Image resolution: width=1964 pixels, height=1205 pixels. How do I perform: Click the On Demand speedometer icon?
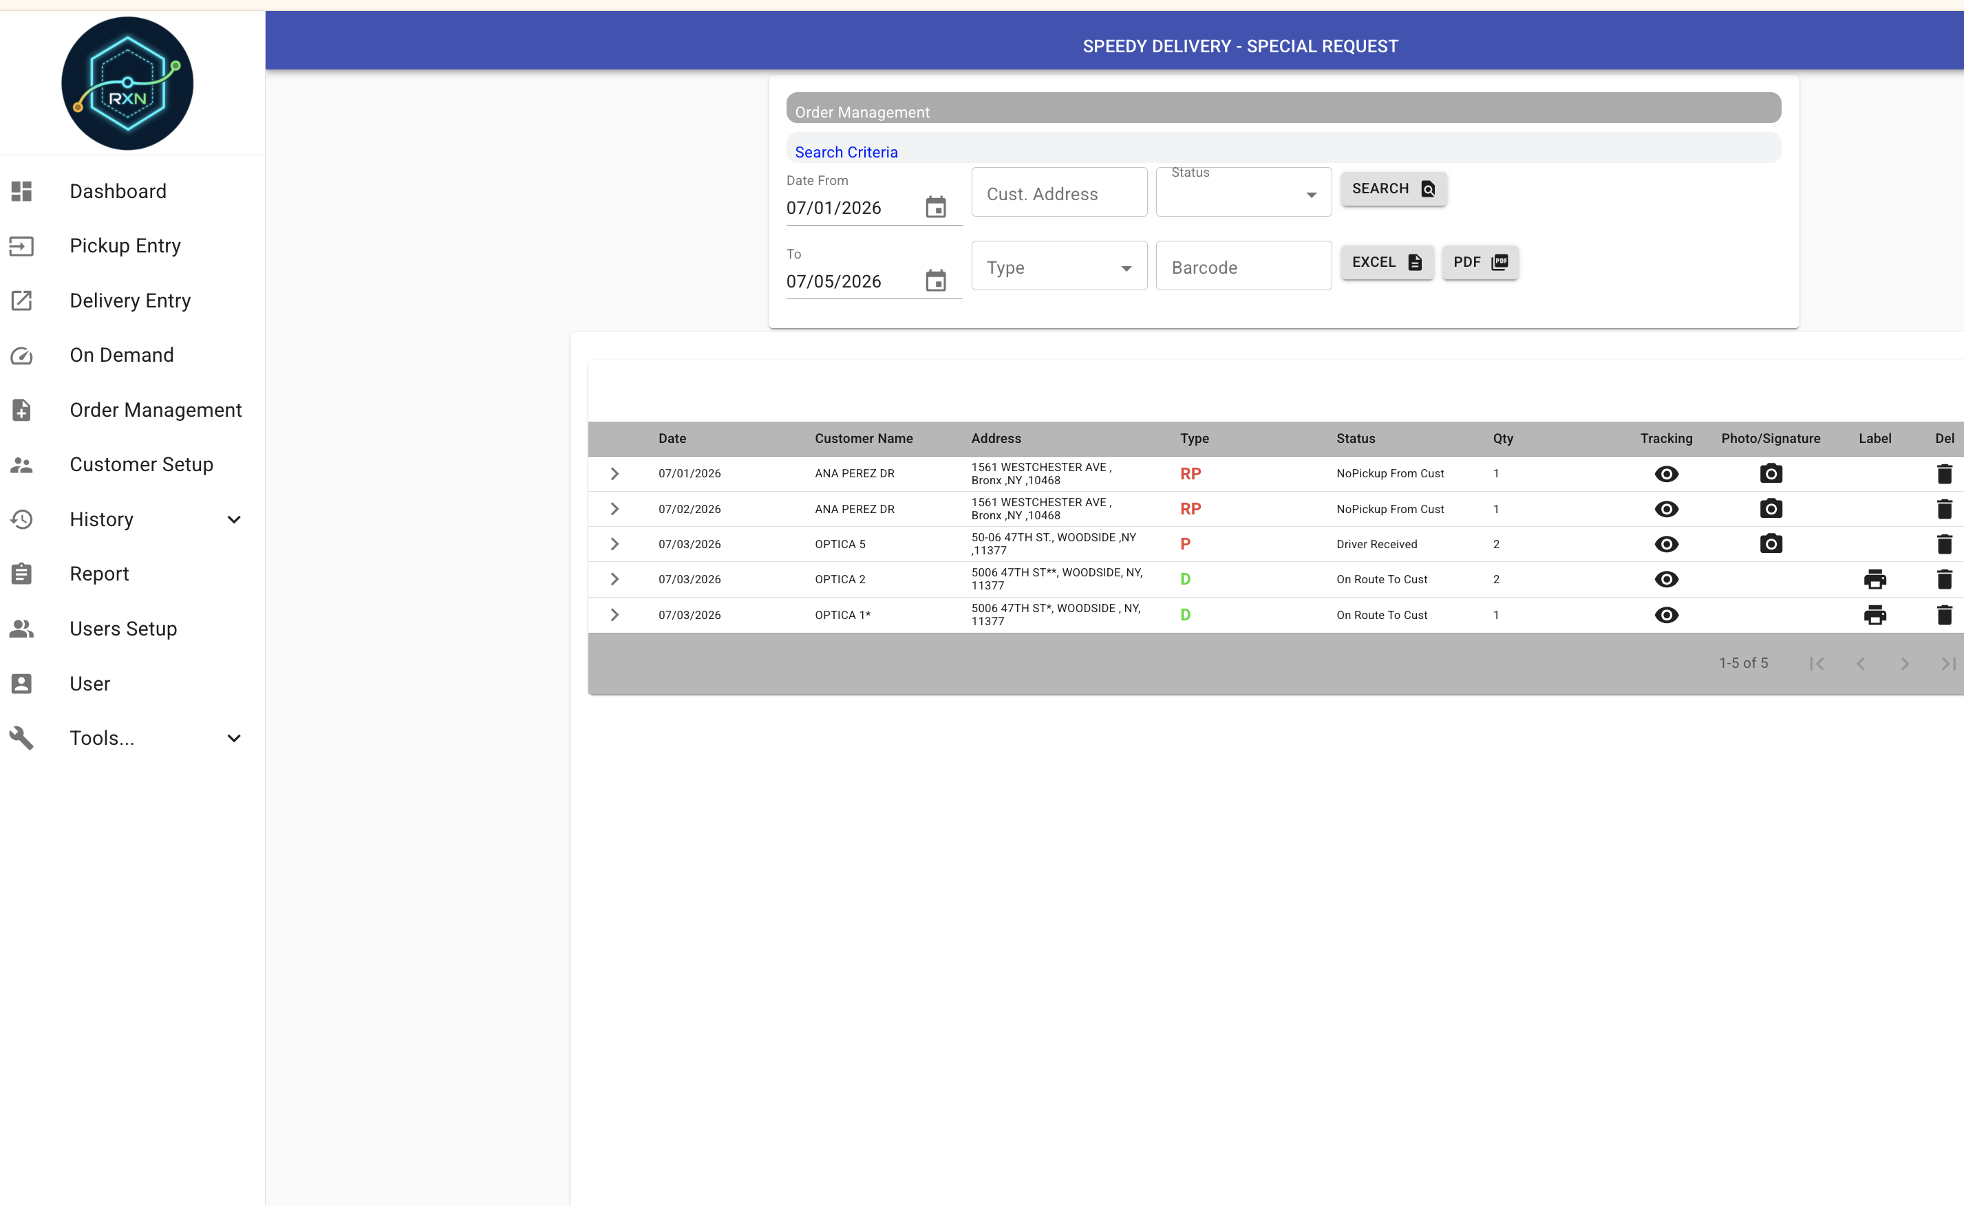click(21, 356)
